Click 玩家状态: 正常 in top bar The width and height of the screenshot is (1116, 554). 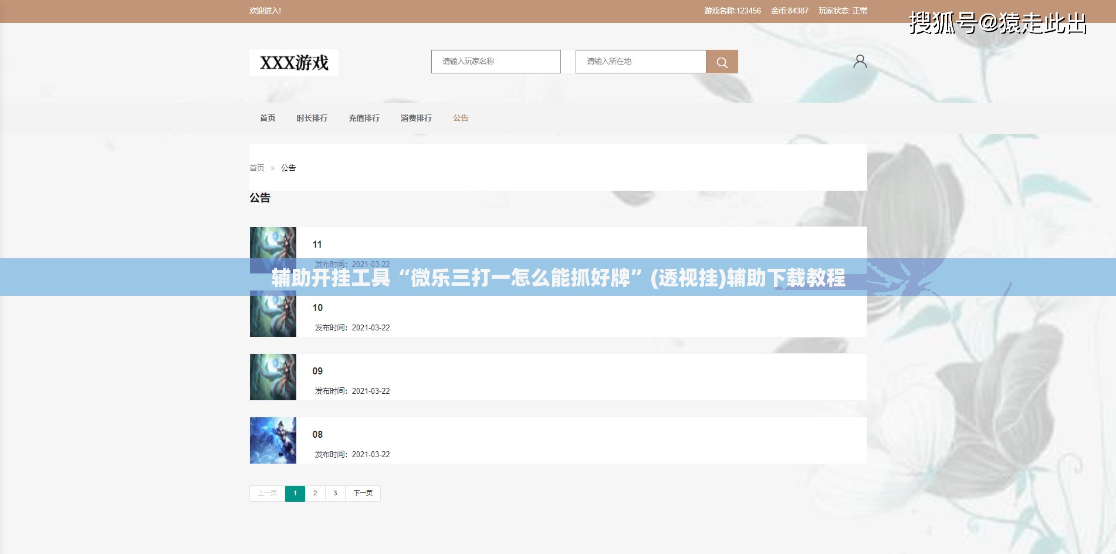click(x=843, y=11)
